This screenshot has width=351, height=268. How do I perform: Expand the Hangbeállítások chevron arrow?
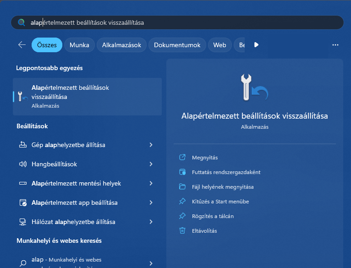(151, 164)
